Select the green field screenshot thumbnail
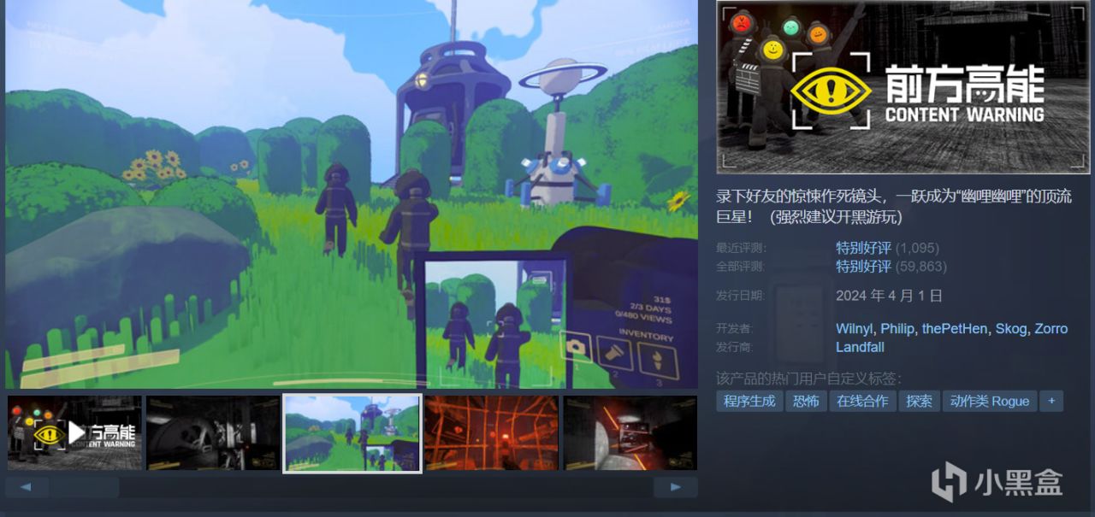 click(352, 432)
